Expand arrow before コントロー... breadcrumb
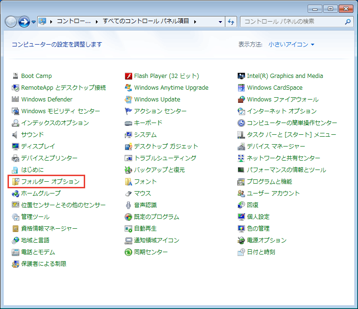This screenshot has width=358, height=309. pyautogui.click(x=51, y=22)
